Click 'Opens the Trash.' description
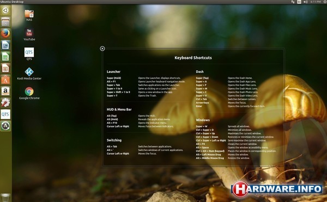 pos(147,96)
